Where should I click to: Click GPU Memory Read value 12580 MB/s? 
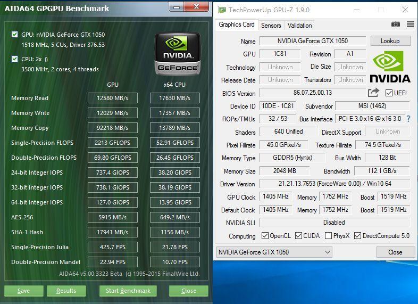[x=113, y=98]
